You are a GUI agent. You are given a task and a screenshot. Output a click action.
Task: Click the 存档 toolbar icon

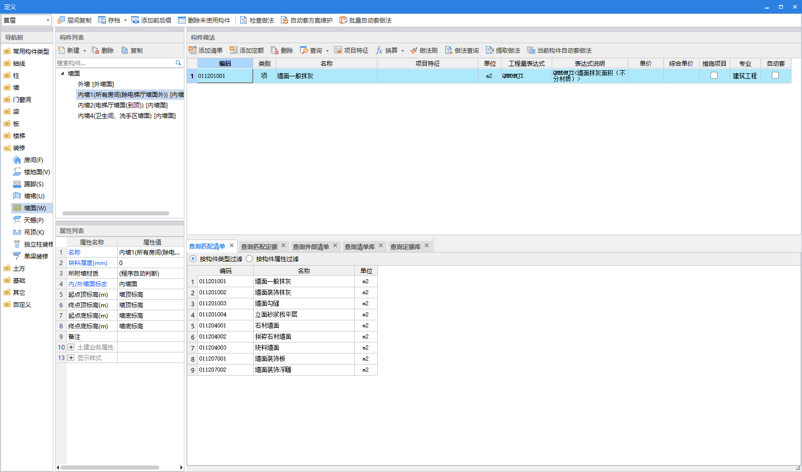tap(102, 20)
